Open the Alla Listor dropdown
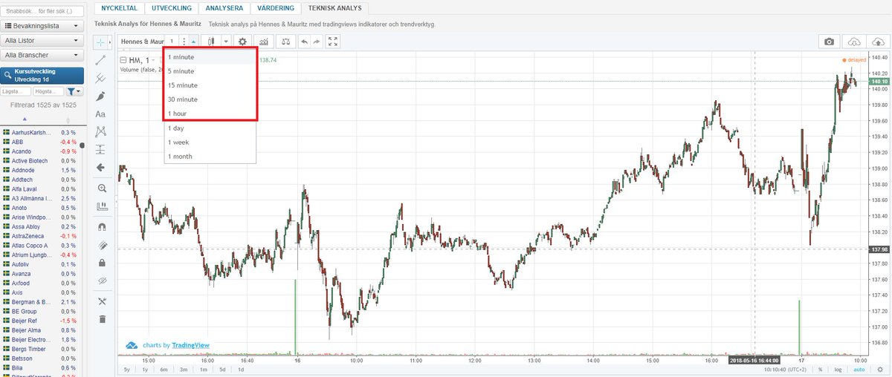Image resolution: width=892 pixels, height=377 pixels. (x=42, y=40)
